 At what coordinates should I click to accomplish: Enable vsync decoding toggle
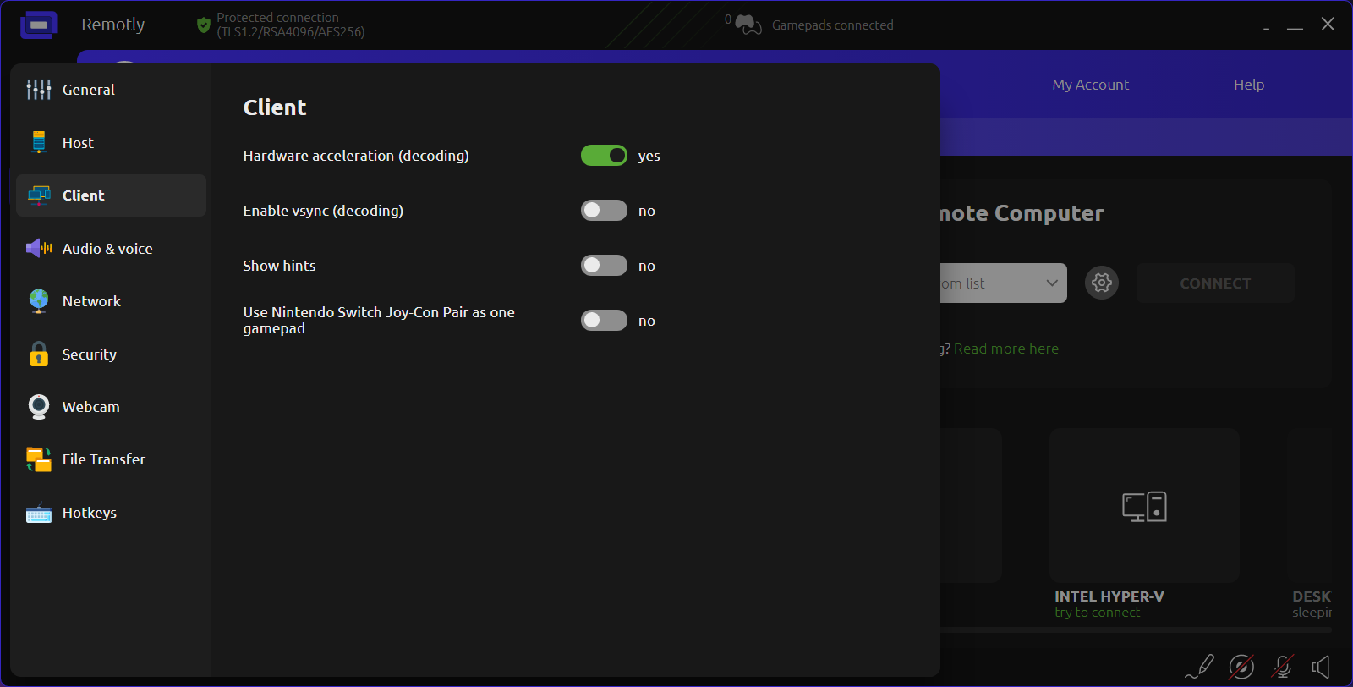tap(604, 211)
